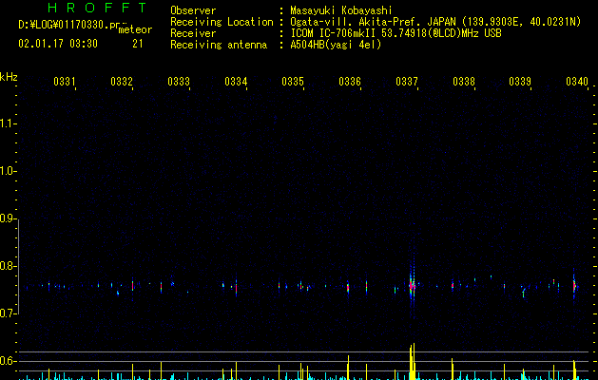The height and width of the screenshot is (380, 598).
Task: Click the 0337 time marker
Action: coord(407,82)
